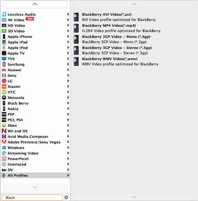The height and width of the screenshot is (201, 198).
Task: Click the Lossless Audio music note icon
Action: coord(4,14)
